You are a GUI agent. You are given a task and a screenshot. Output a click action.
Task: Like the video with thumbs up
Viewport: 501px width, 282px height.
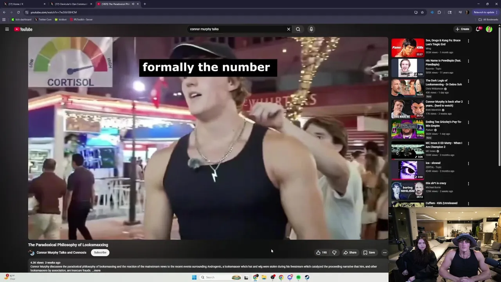321,253
